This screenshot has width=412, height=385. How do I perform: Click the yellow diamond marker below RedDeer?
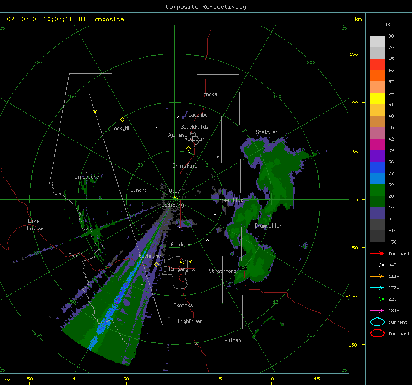point(189,149)
